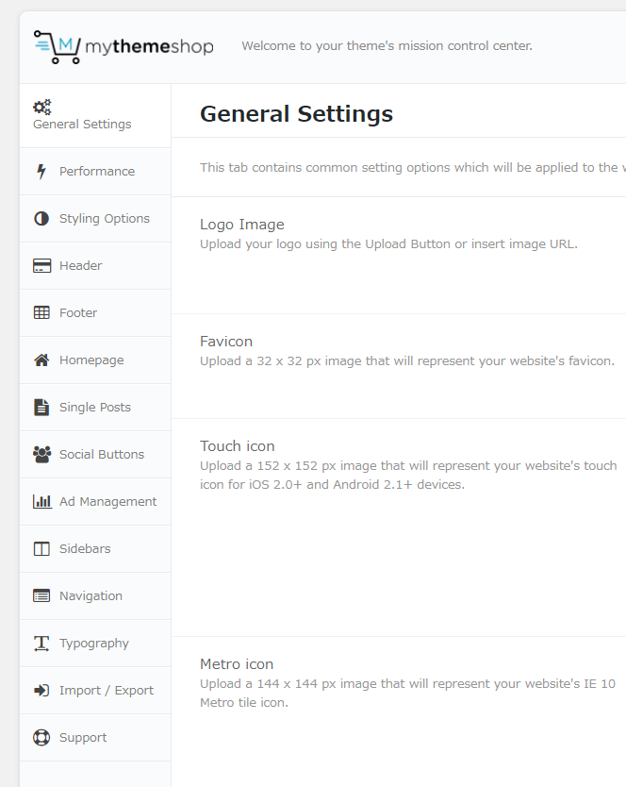Click the Touch icon setting title
This screenshot has width=626, height=787.
(x=237, y=446)
